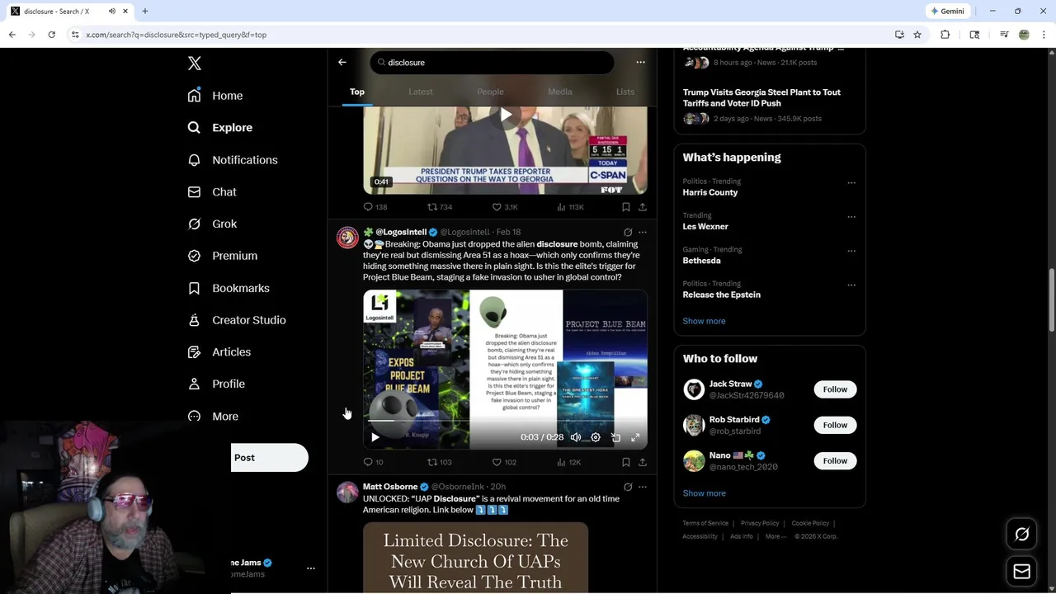The height and width of the screenshot is (594, 1056).
Task: Toggle picture-in-picture on LogosIntell video
Action: pyautogui.click(x=615, y=437)
